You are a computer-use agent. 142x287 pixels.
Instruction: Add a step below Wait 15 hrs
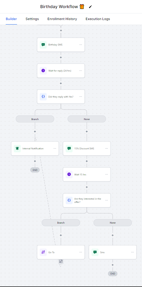(87, 187)
